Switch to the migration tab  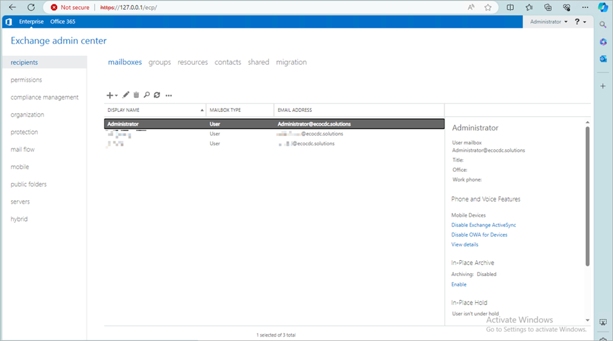coord(291,62)
